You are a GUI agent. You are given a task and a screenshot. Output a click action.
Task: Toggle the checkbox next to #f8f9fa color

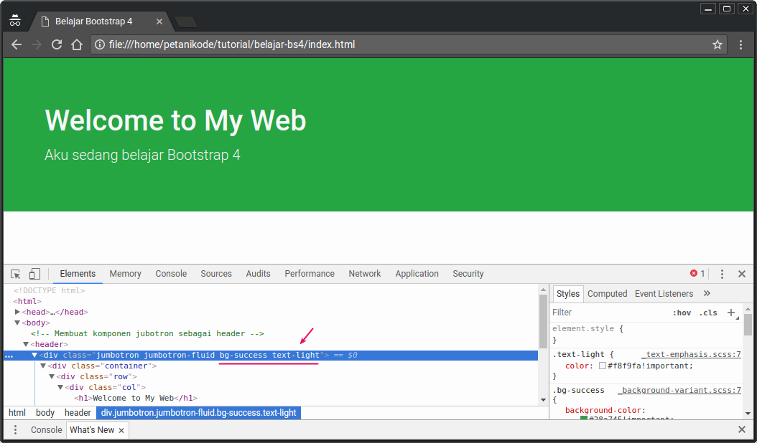point(603,366)
